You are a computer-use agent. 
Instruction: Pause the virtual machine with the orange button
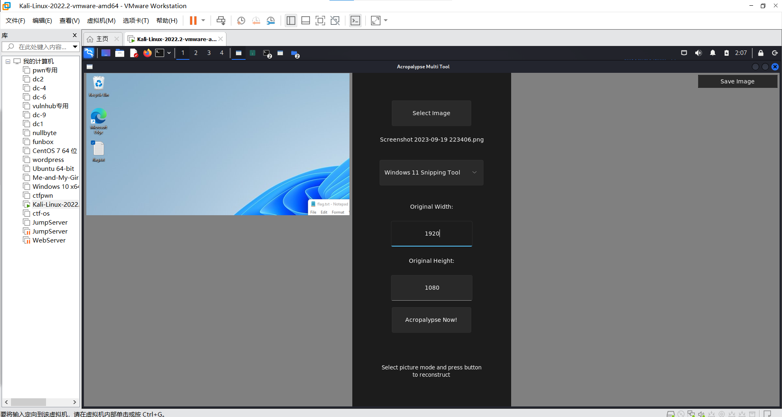coord(193,21)
